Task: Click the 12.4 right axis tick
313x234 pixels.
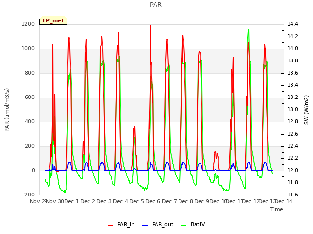Action: (x=292, y=146)
